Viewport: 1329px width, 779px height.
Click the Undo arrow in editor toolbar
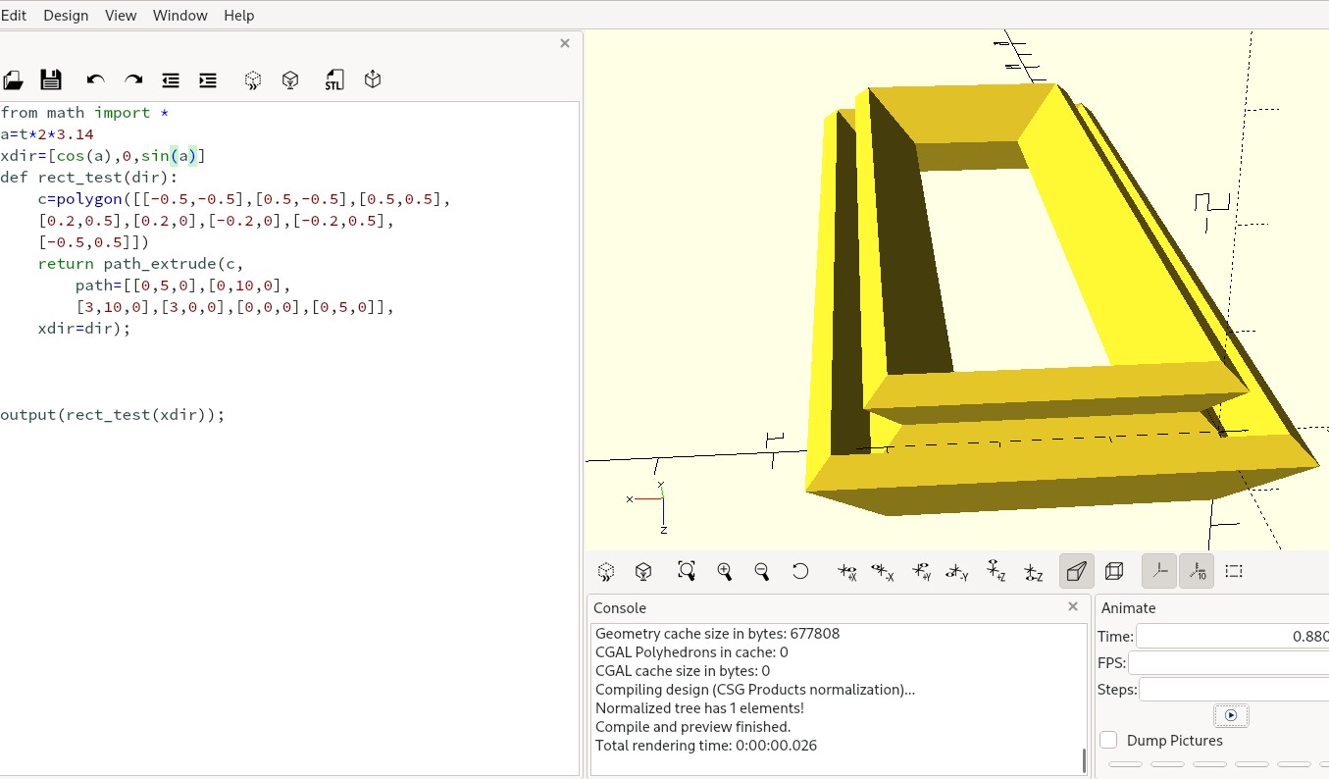point(95,80)
